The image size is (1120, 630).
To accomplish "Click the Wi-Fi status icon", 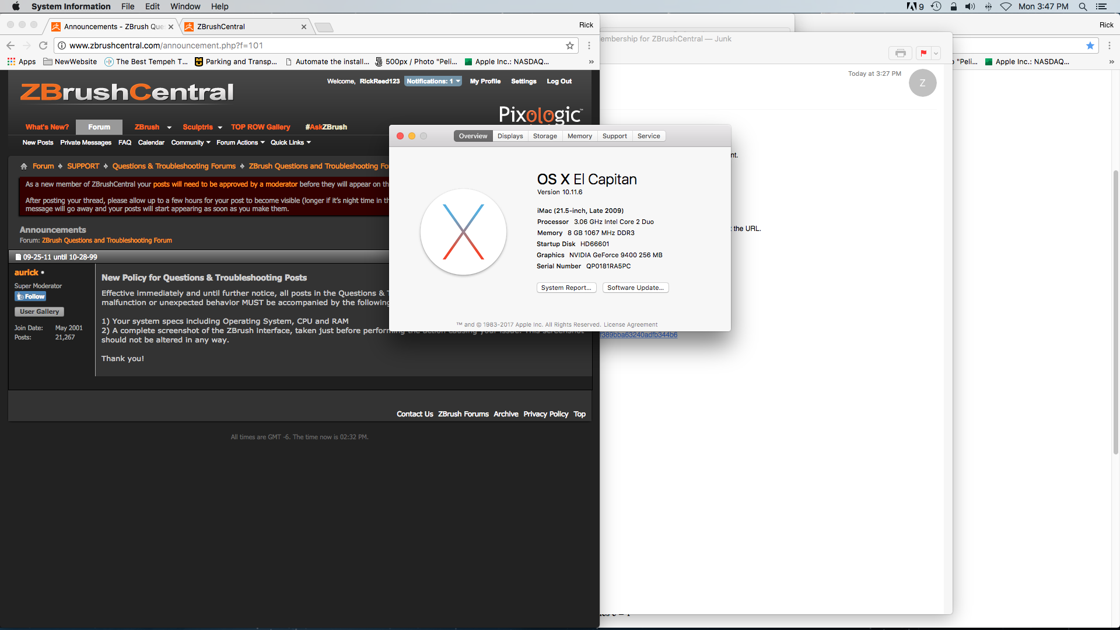I will pyautogui.click(x=1006, y=6).
